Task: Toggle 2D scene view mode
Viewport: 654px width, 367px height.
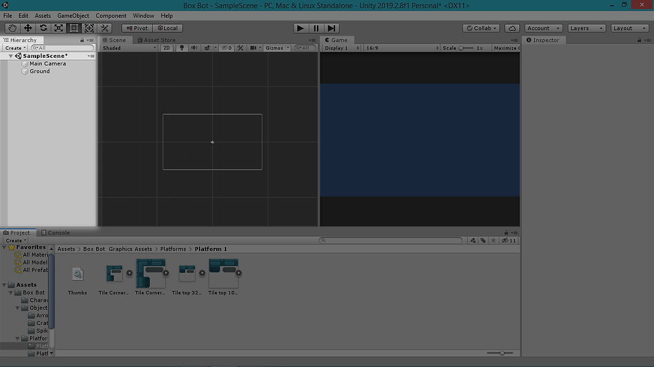Action: tap(166, 48)
